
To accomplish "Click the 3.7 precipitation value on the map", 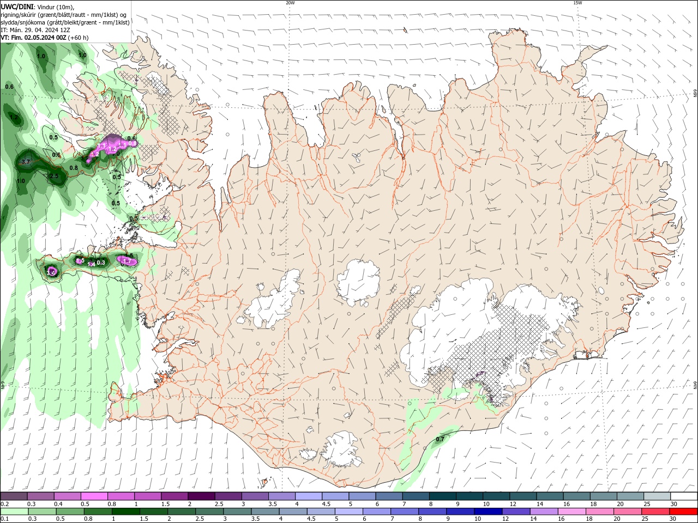I will (x=26, y=162).
